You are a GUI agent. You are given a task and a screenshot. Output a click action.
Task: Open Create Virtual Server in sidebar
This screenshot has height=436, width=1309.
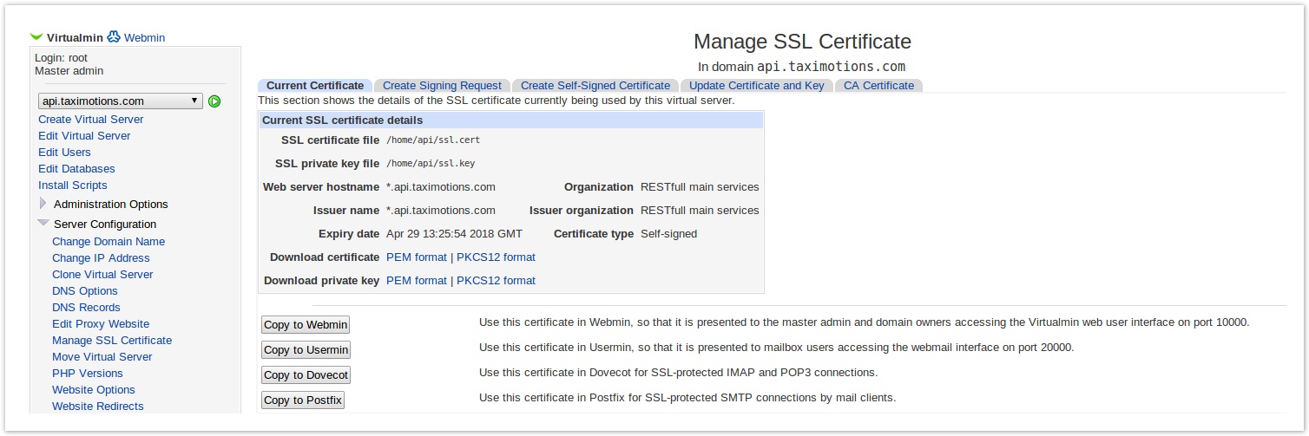point(90,120)
